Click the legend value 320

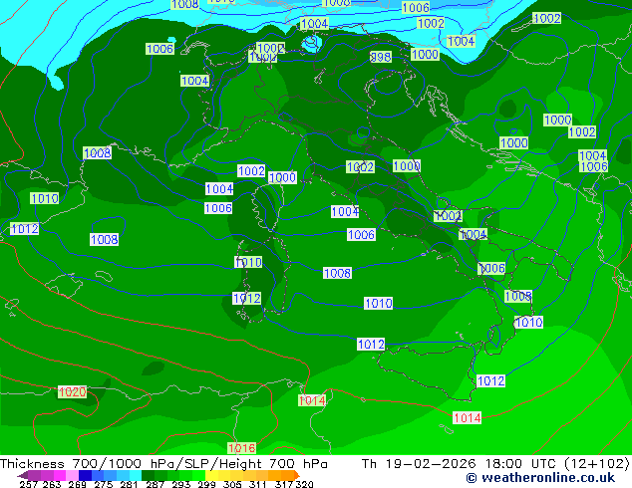coord(304,484)
